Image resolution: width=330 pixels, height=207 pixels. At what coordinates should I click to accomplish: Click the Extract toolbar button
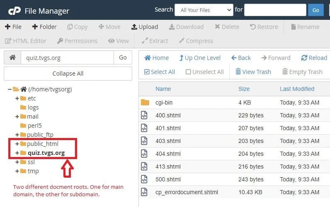[x=155, y=41]
